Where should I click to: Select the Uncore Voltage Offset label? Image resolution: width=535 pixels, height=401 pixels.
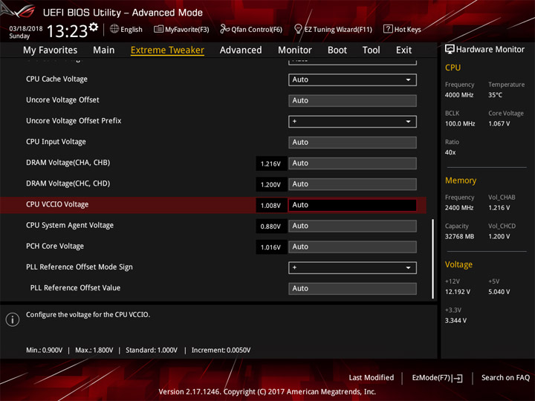click(x=62, y=100)
